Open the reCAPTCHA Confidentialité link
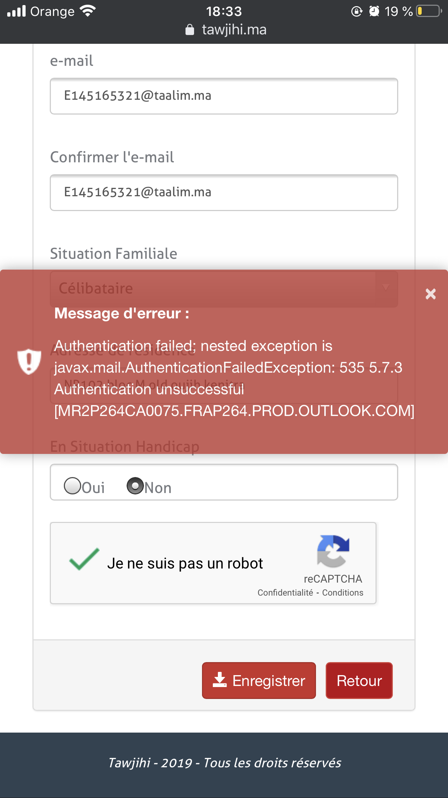The width and height of the screenshot is (448, 798). [x=285, y=593]
